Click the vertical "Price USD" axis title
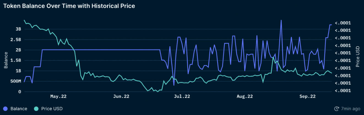The height and width of the screenshot is (115, 364). click(x=357, y=57)
